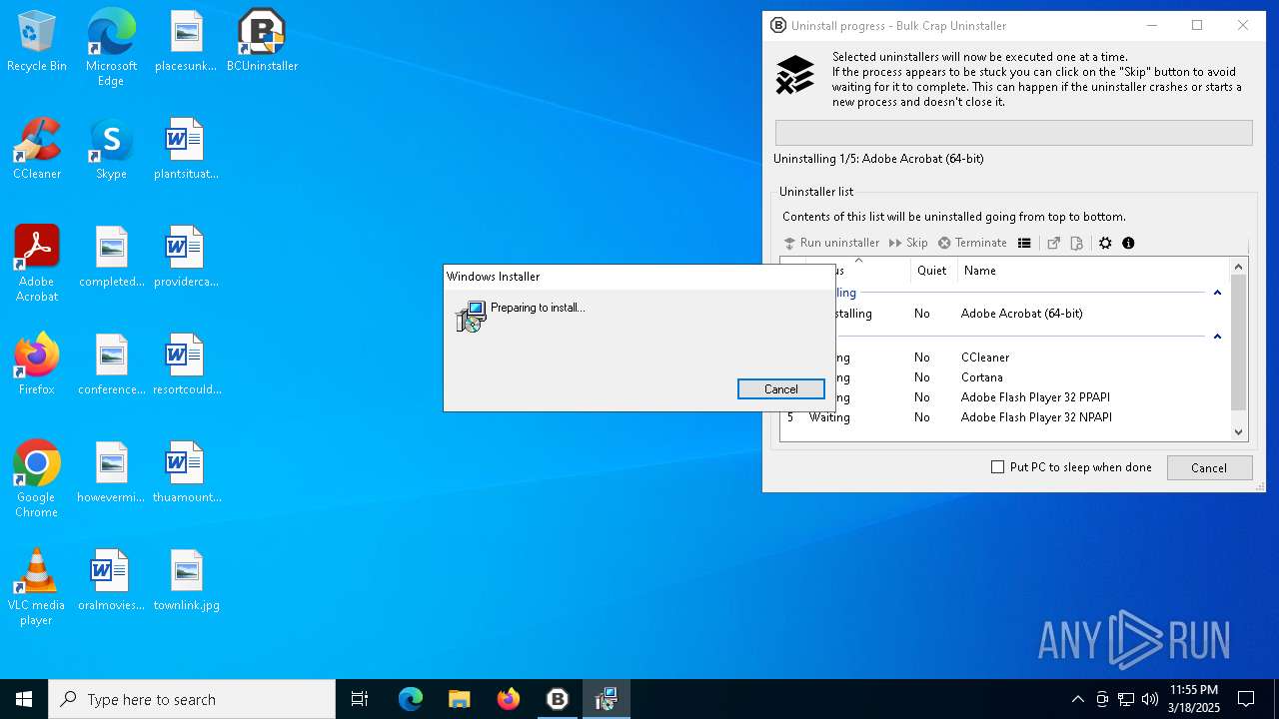Click the Run uninstaller toolbar button

(831, 243)
